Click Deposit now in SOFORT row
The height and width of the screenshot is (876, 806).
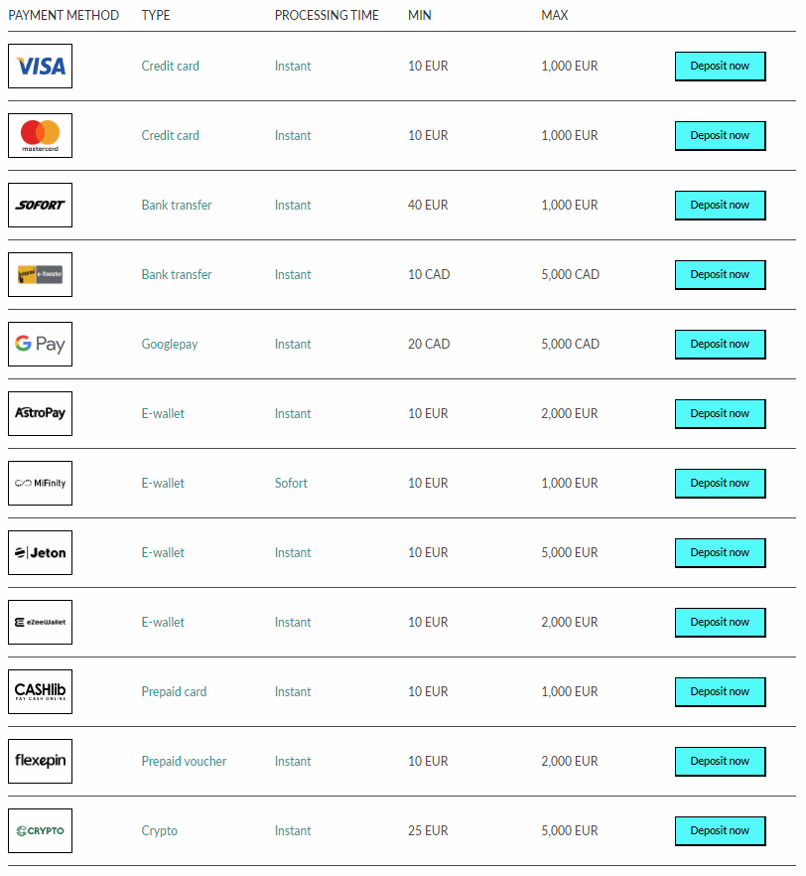tap(720, 206)
